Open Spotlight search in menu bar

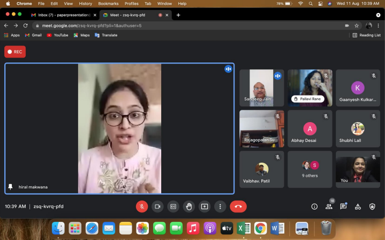(x=311, y=4)
